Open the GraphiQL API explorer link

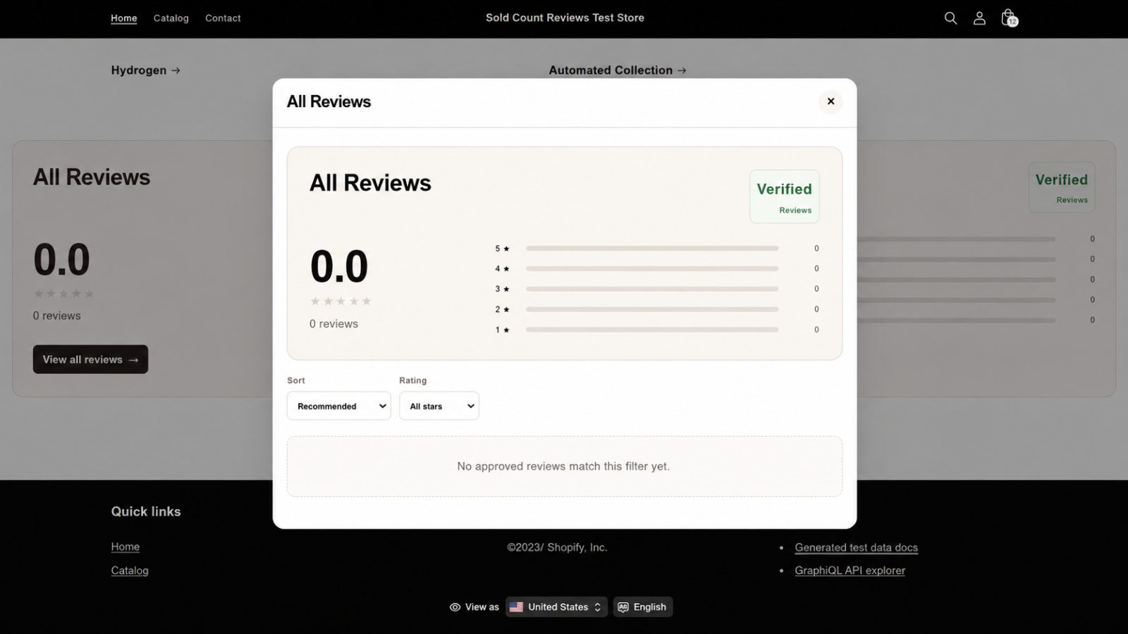point(850,571)
